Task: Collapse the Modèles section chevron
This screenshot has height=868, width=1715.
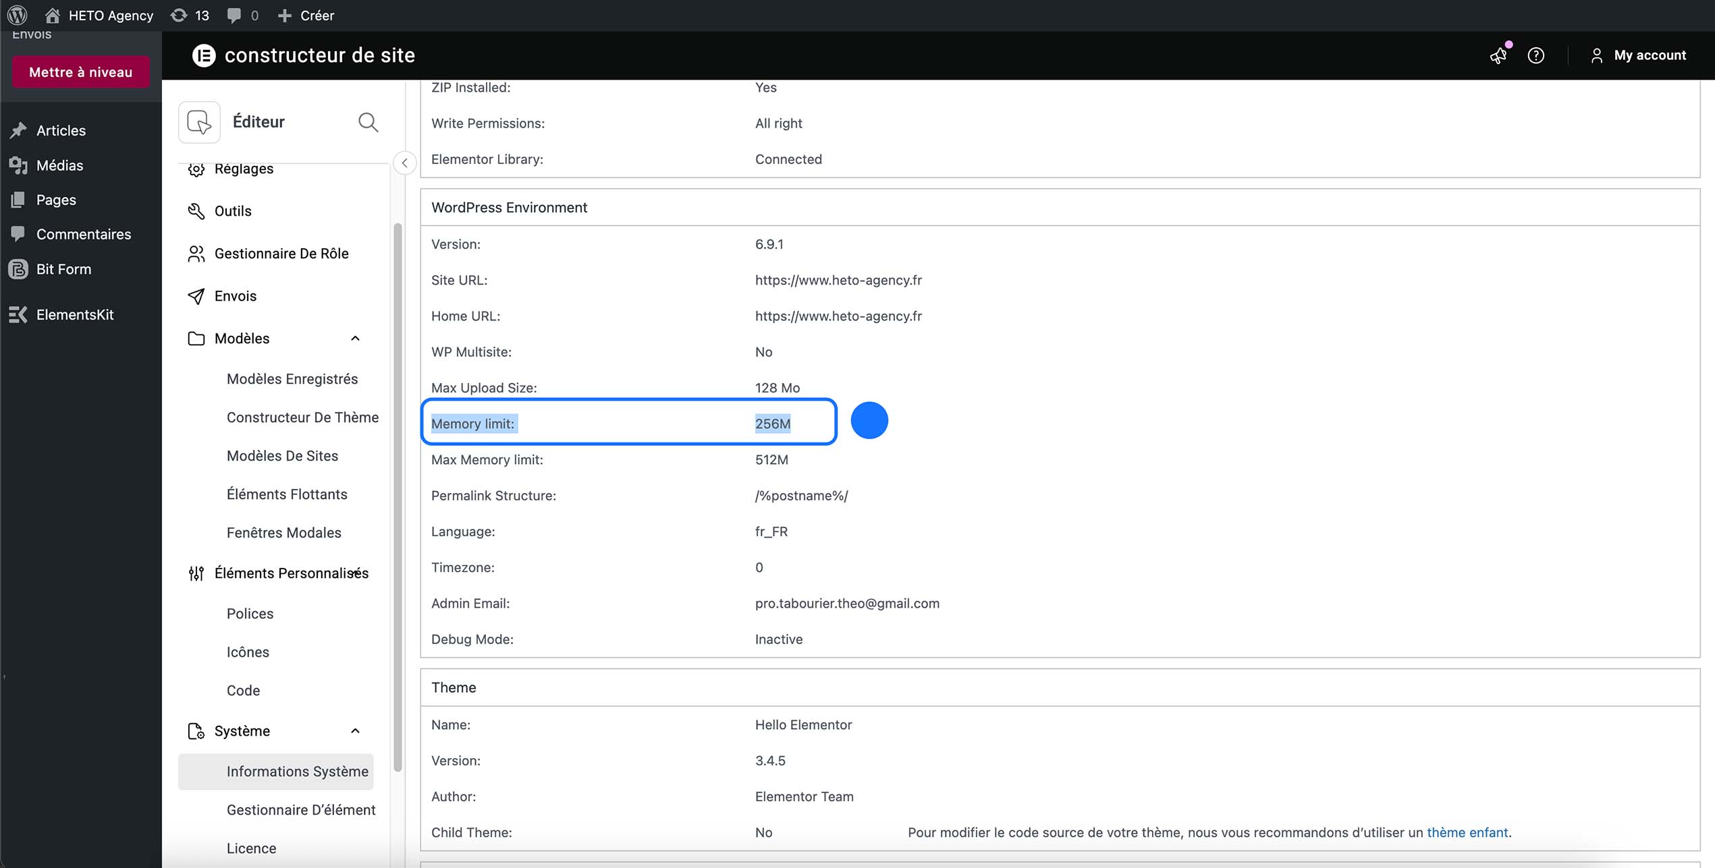Action: (355, 338)
